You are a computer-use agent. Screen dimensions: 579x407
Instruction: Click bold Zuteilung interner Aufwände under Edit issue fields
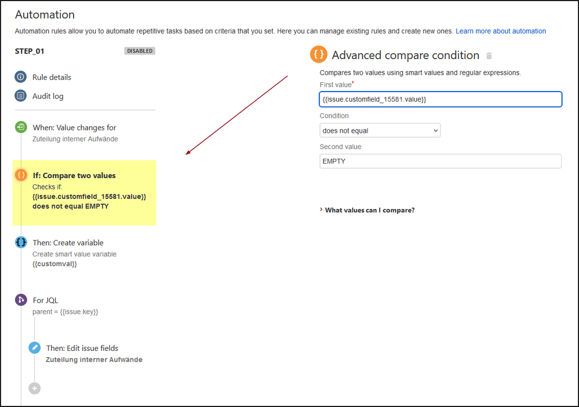tap(94, 359)
